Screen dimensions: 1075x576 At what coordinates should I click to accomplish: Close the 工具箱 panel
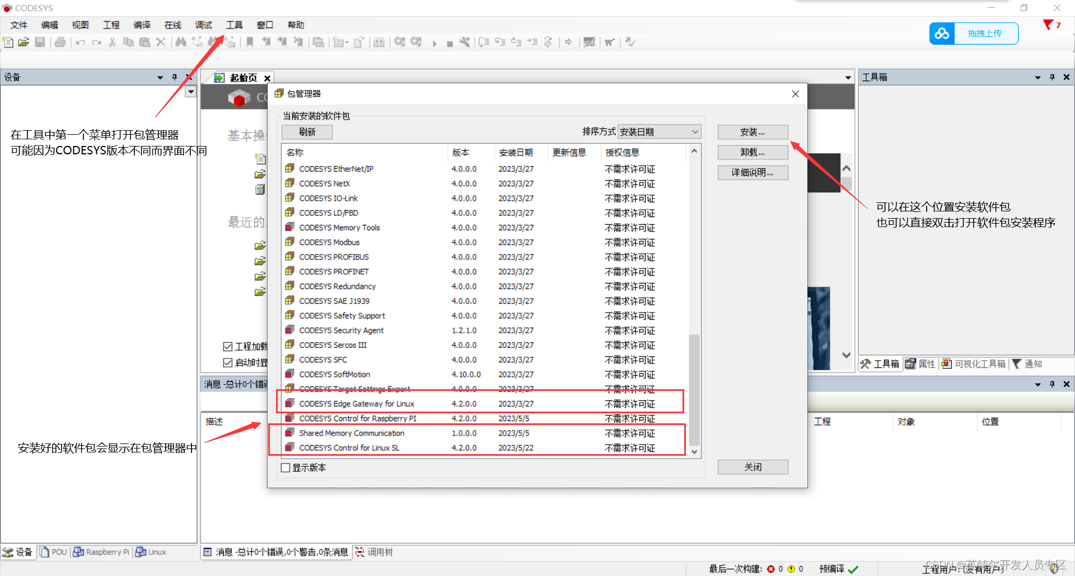coord(1067,77)
